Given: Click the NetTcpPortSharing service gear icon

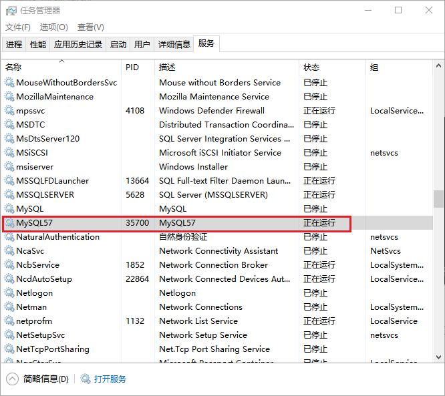Looking at the screenshot, I should [x=9, y=349].
